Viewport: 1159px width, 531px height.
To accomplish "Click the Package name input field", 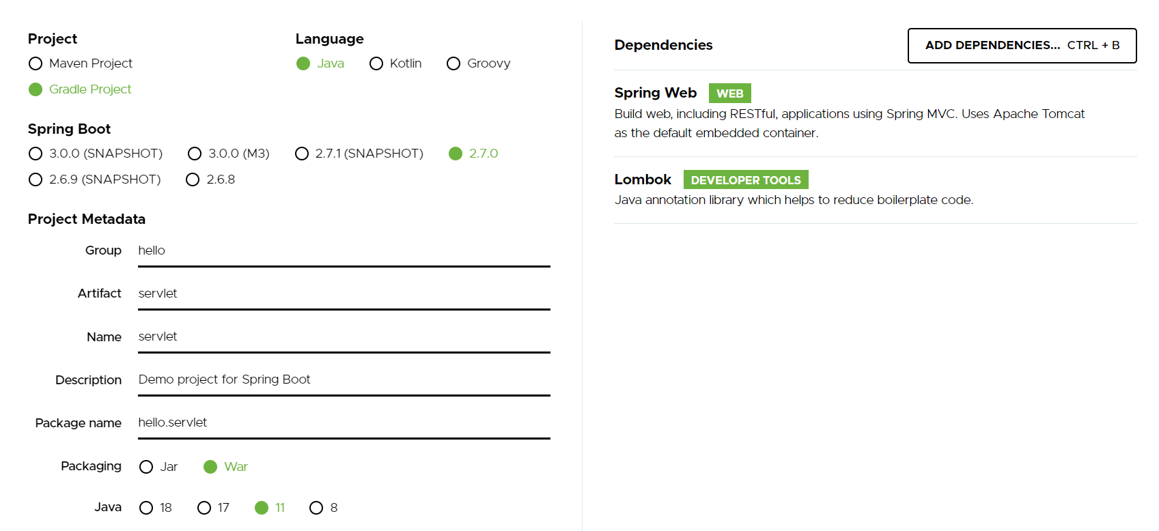I will pos(344,423).
